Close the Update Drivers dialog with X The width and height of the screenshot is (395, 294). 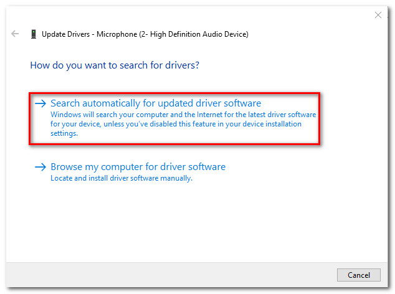(x=378, y=15)
